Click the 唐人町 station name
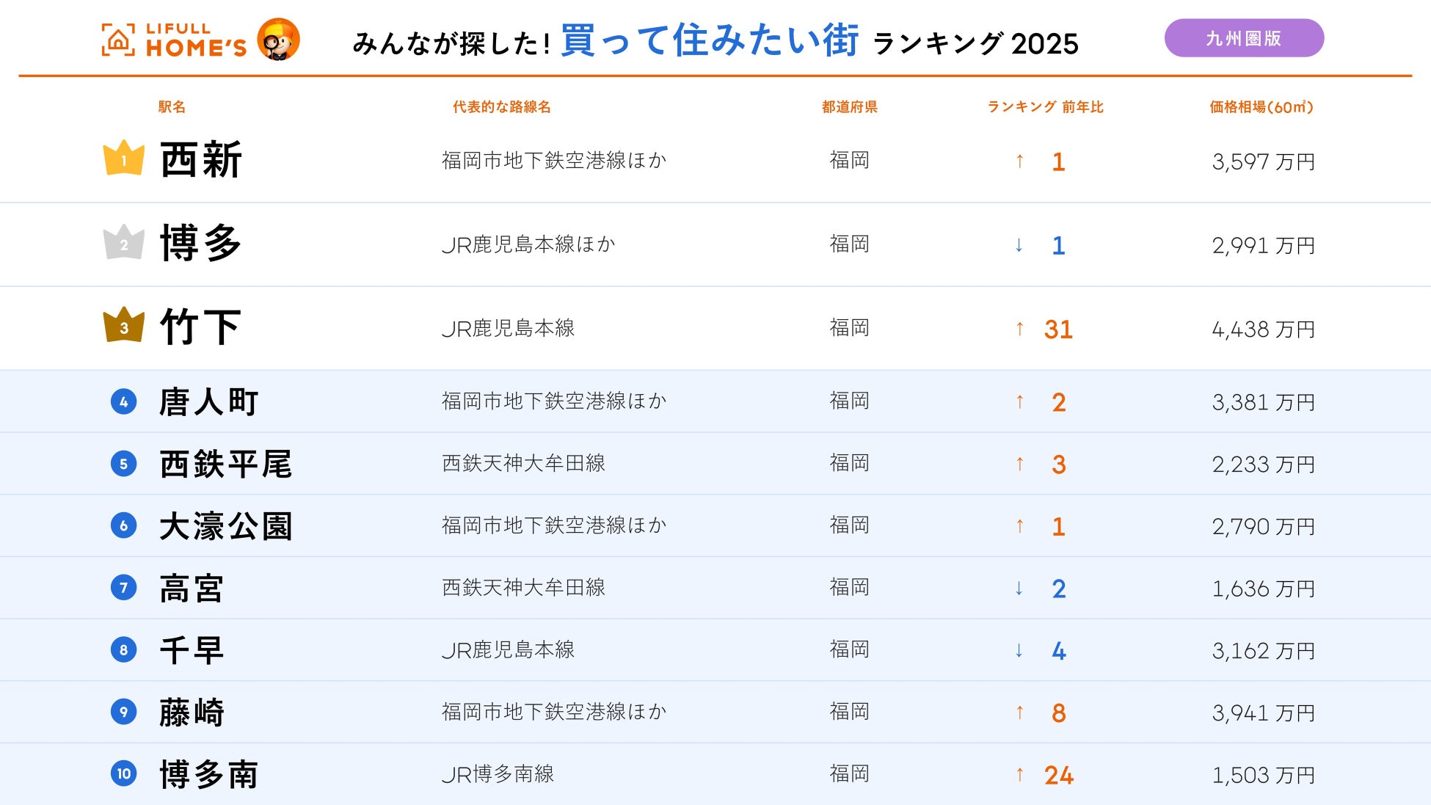 click(208, 402)
